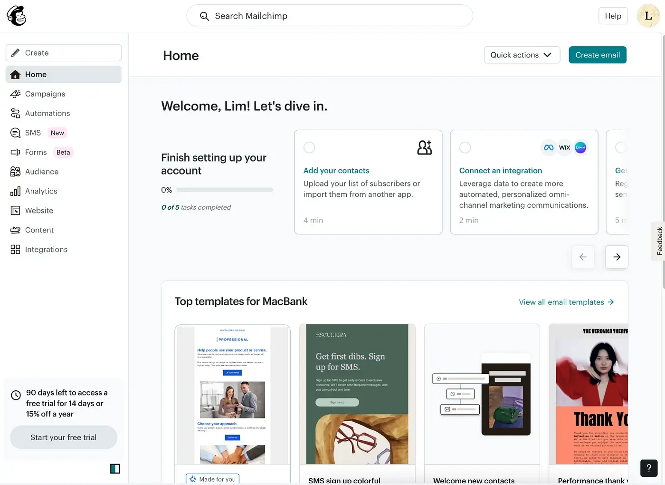Click the Audience people icon

[15, 172]
